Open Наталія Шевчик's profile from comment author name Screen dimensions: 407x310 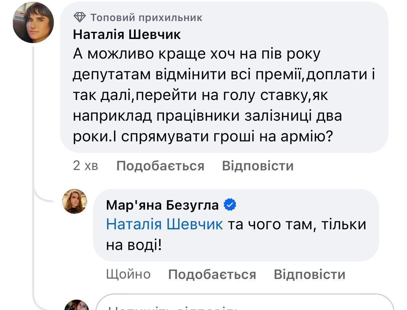click(x=127, y=34)
